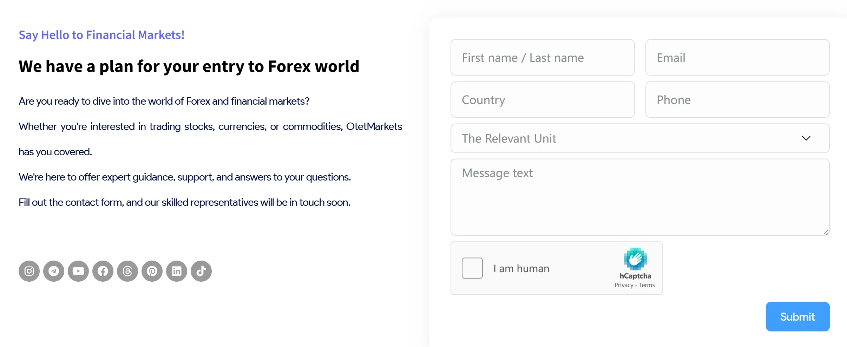The width and height of the screenshot is (847, 347).
Task: Open the Instagram social icon
Action: point(29,271)
